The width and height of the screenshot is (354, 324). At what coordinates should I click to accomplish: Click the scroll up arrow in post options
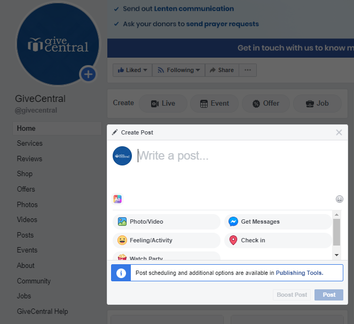[336, 215]
